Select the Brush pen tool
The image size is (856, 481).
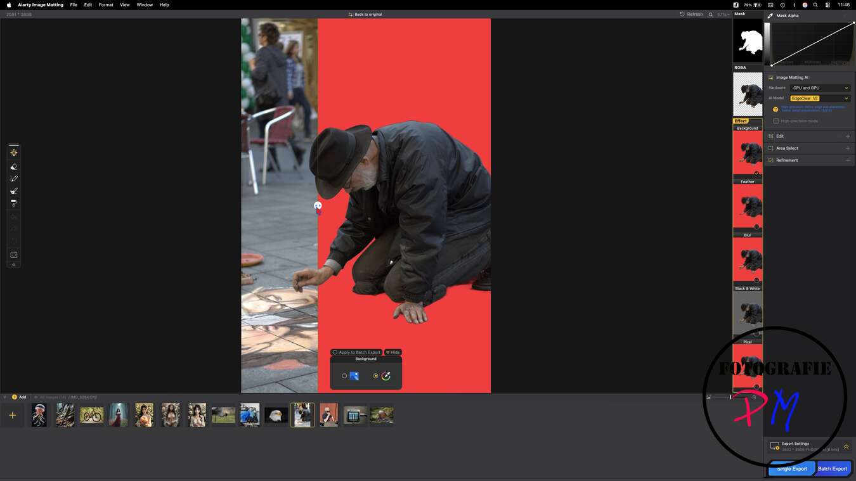tap(14, 179)
